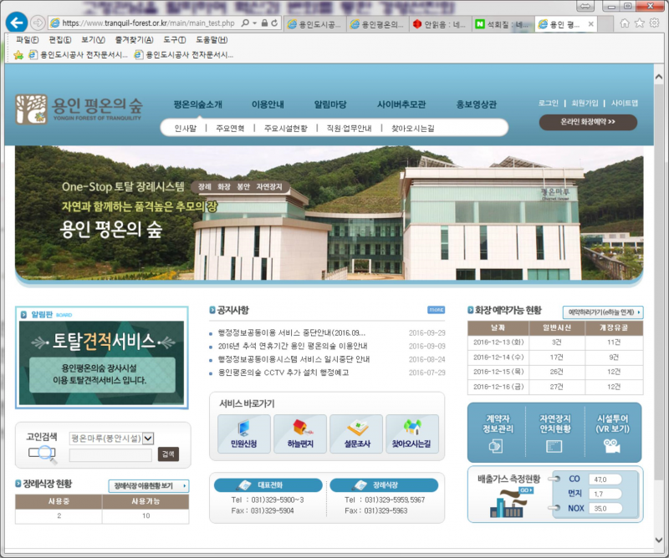Open the 이용안내 navigation link
The height and width of the screenshot is (558, 669).
pos(268,104)
